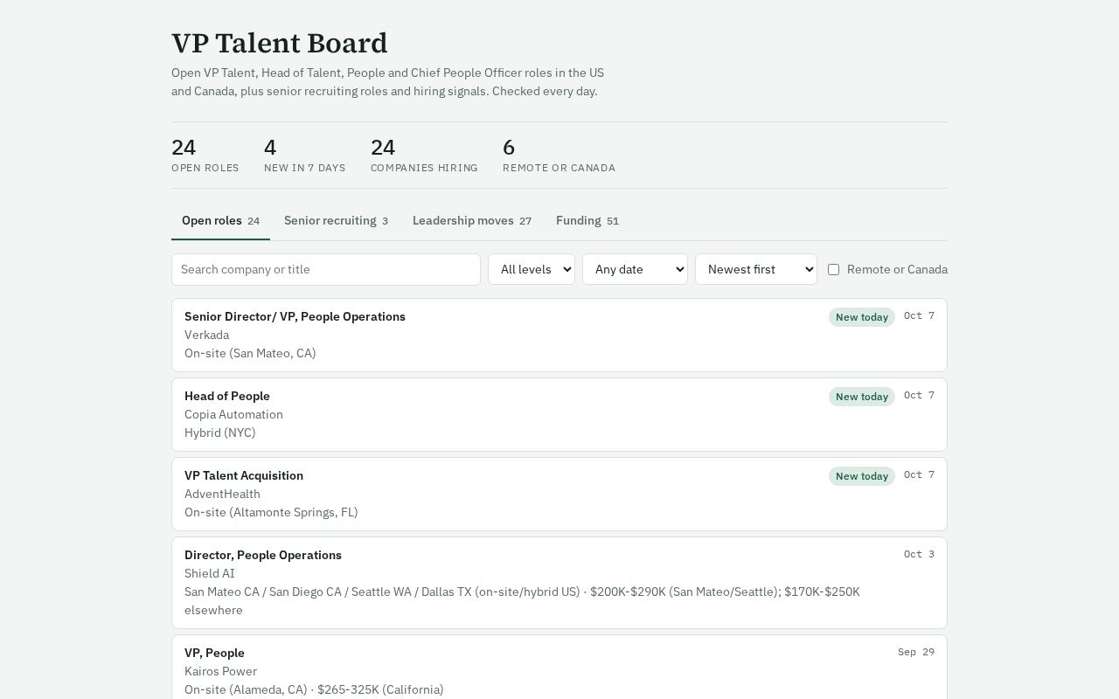Click On-site (San Mateo, CA) location text
This screenshot has width=1119, height=699.
pyautogui.click(x=250, y=353)
